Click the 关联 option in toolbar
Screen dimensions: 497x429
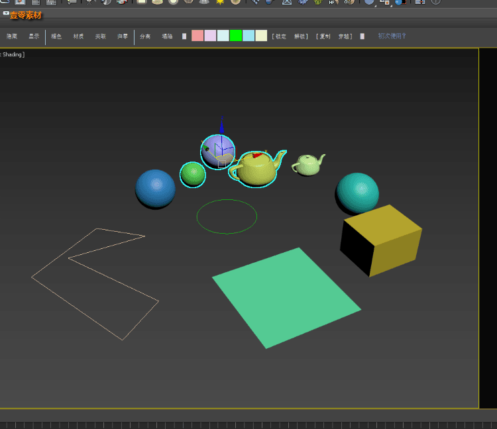click(x=101, y=36)
